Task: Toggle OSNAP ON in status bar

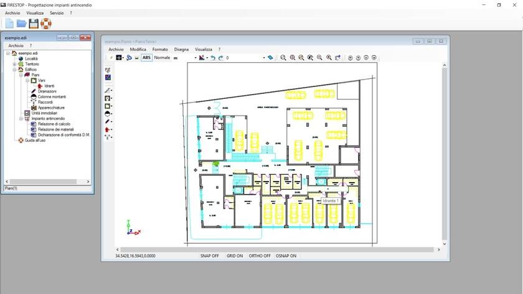Action: [285, 255]
